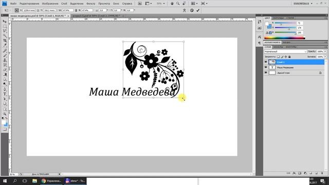This screenshot has height=185, width=329.
Task: Toggle lock transparent pixels
Action: (278, 57)
